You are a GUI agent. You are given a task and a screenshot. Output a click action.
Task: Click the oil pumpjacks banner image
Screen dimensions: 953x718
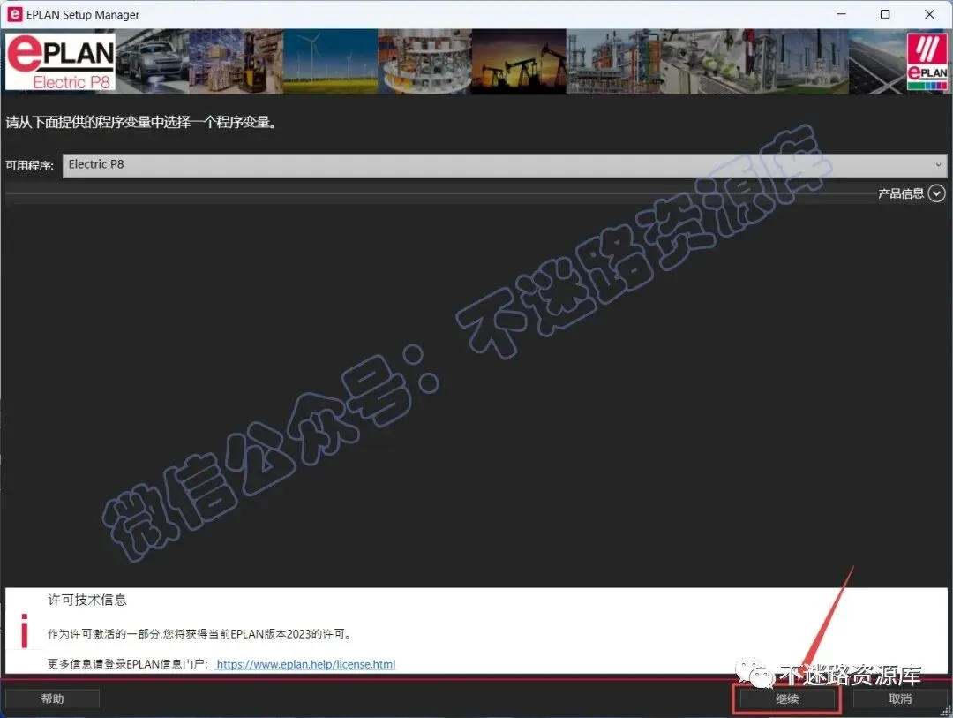[519, 62]
